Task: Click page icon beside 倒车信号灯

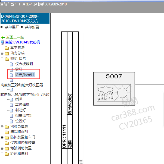Action: click(11, 116)
